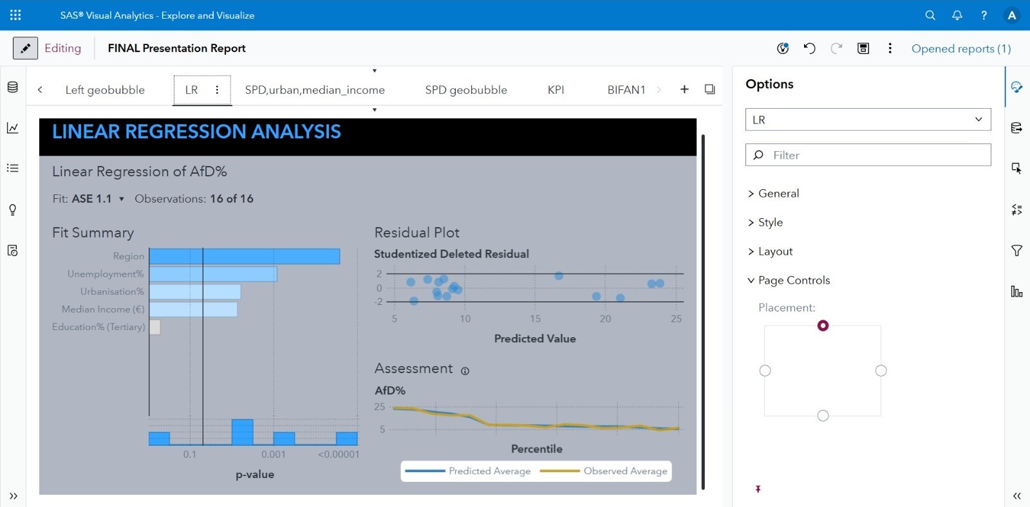
Task: Open the KPI page tab
Action: point(556,90)
